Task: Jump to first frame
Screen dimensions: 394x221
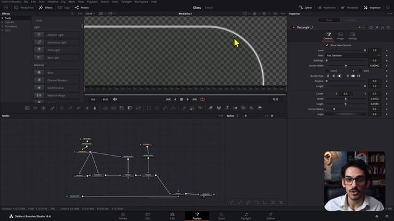Action: point(168,99)
